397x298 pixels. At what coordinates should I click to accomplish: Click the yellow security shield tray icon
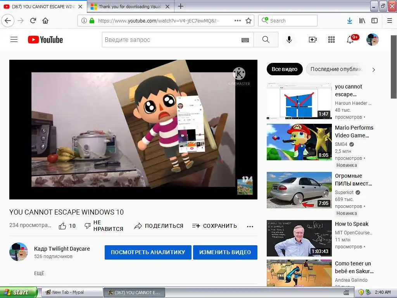[x=361, y=292]
